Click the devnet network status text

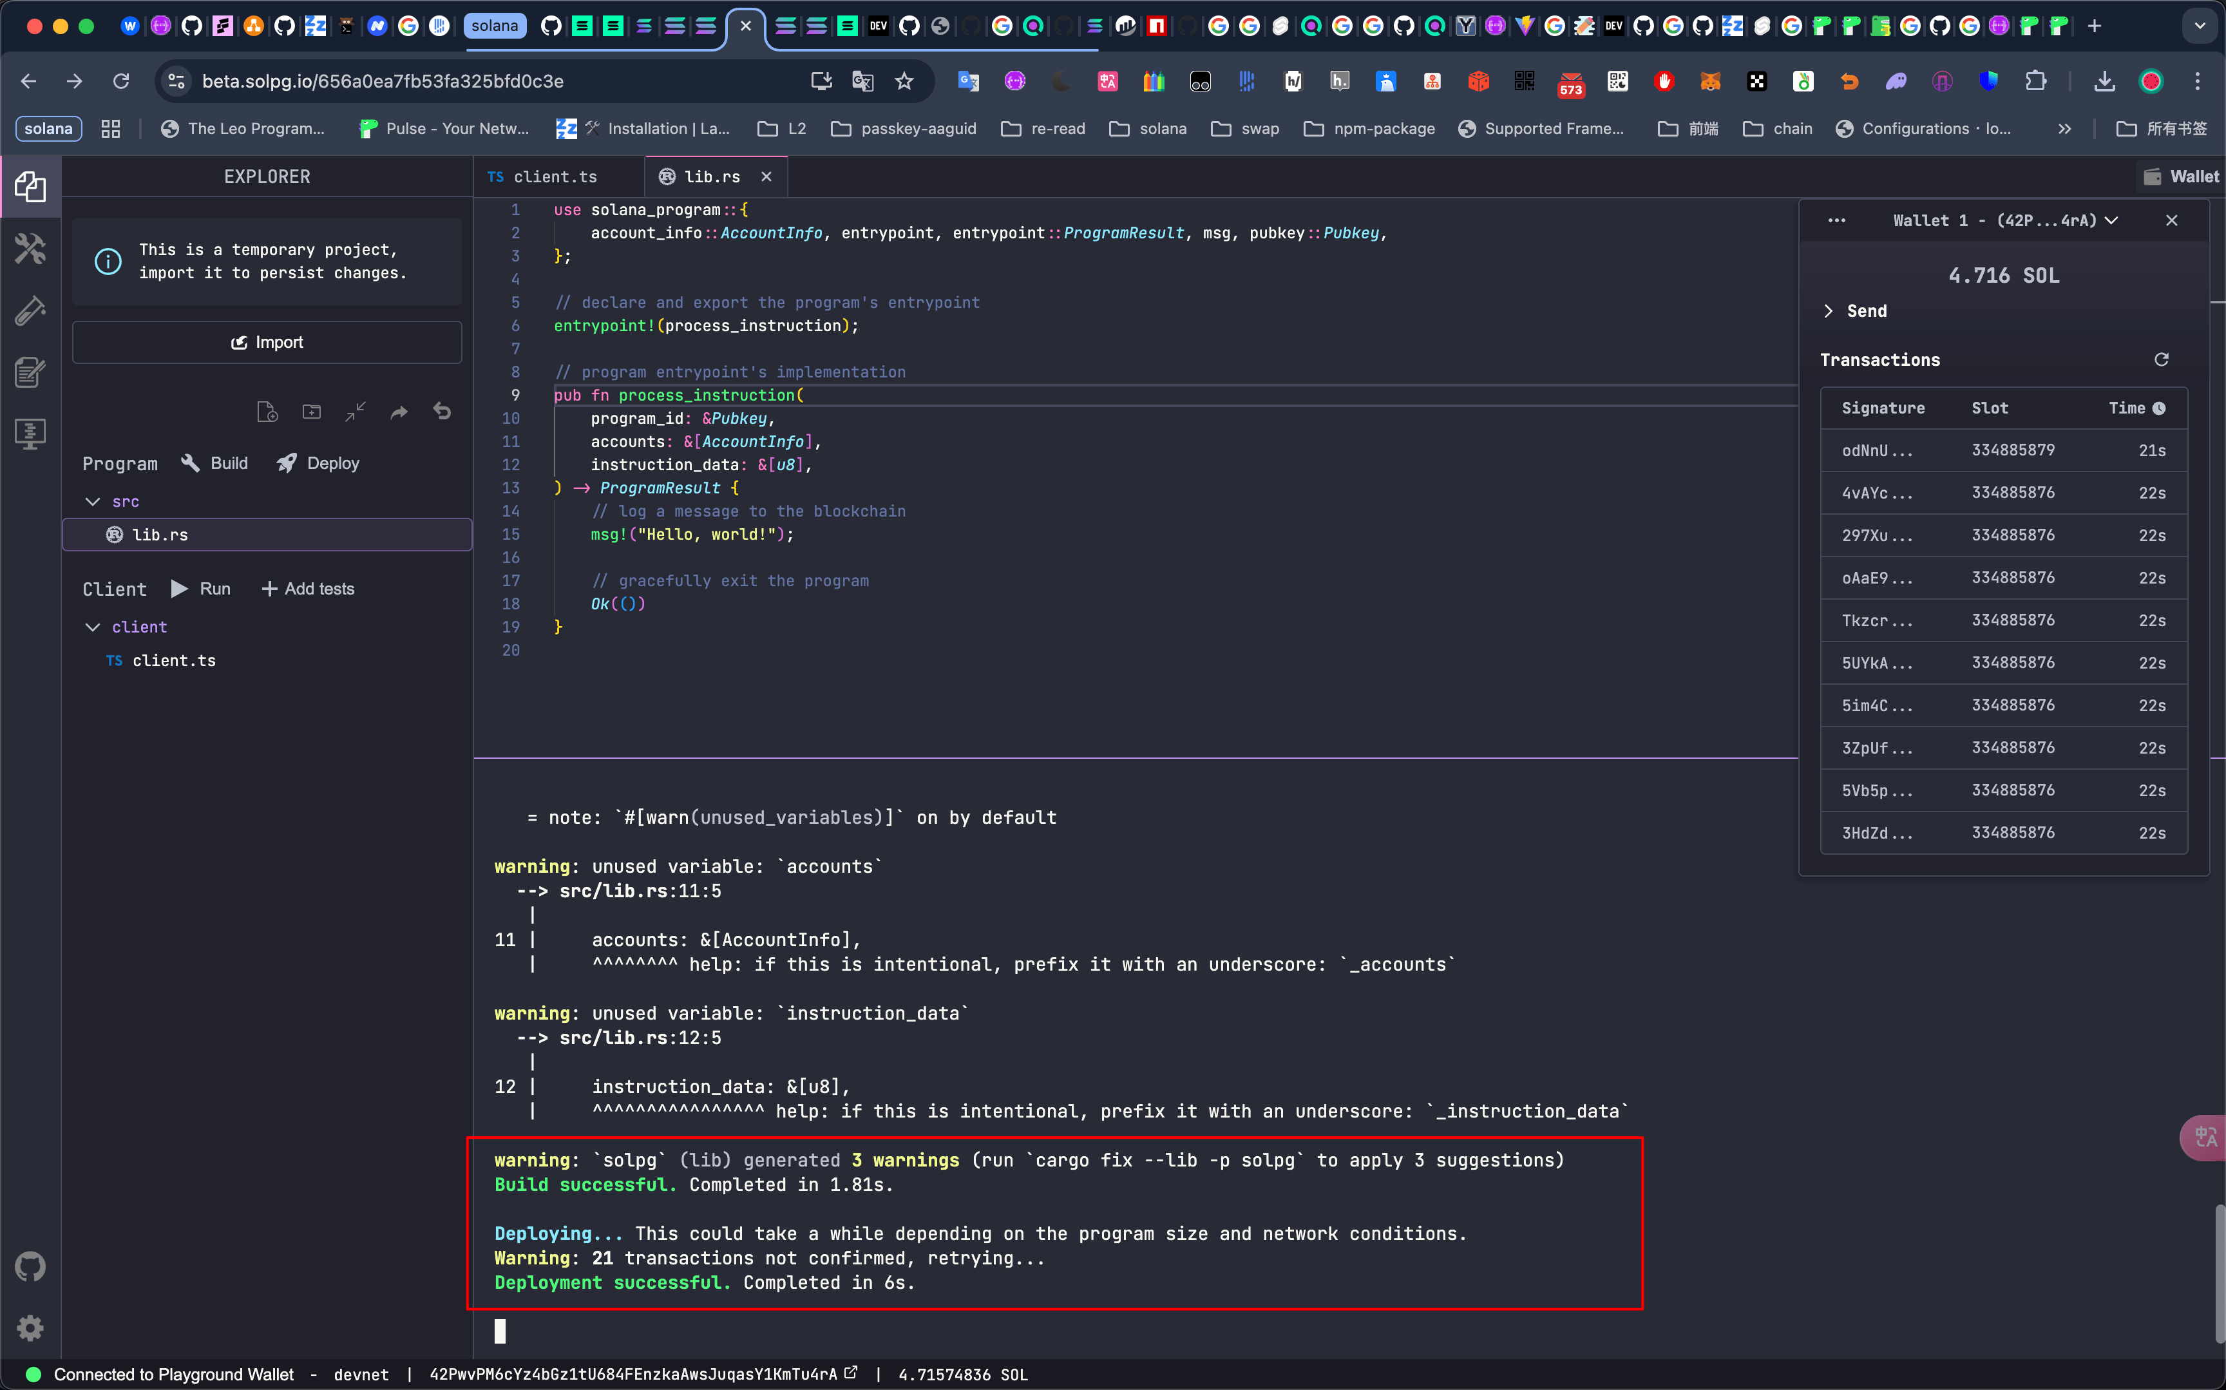[x=361, y=1375]
